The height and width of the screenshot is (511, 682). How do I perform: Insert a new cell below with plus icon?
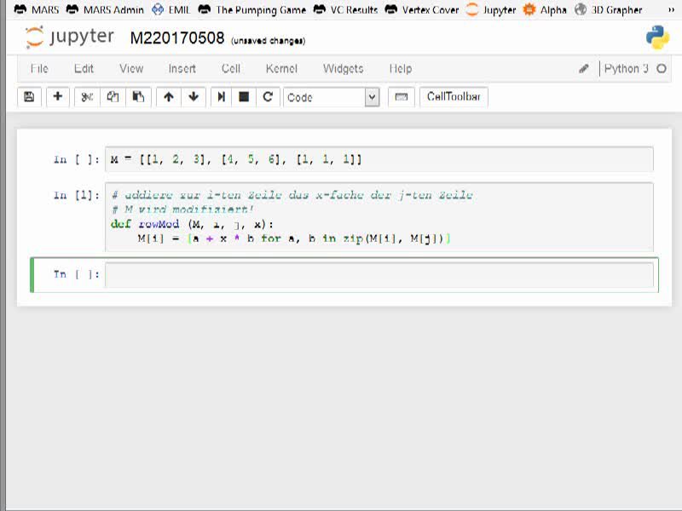coord(57,97)
